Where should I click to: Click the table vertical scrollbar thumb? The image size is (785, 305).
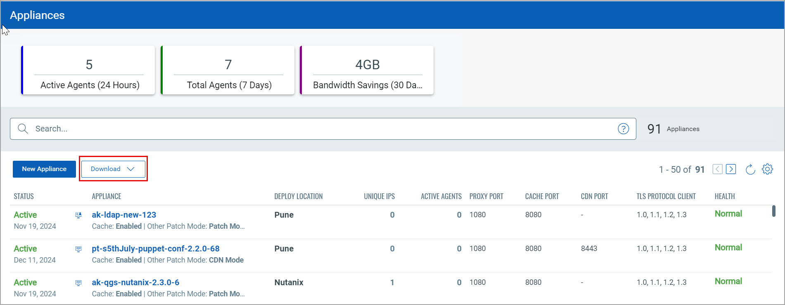pyautogui.click(x=773, y=211)
